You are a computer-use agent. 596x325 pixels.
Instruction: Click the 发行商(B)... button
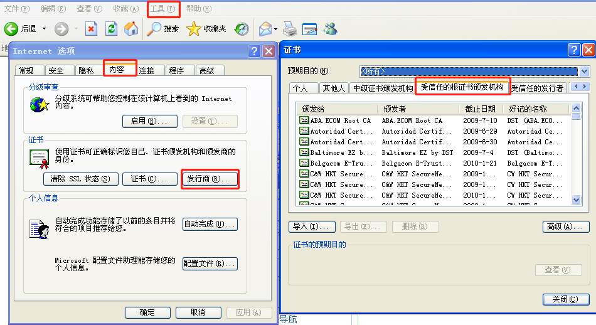(210, 179)
